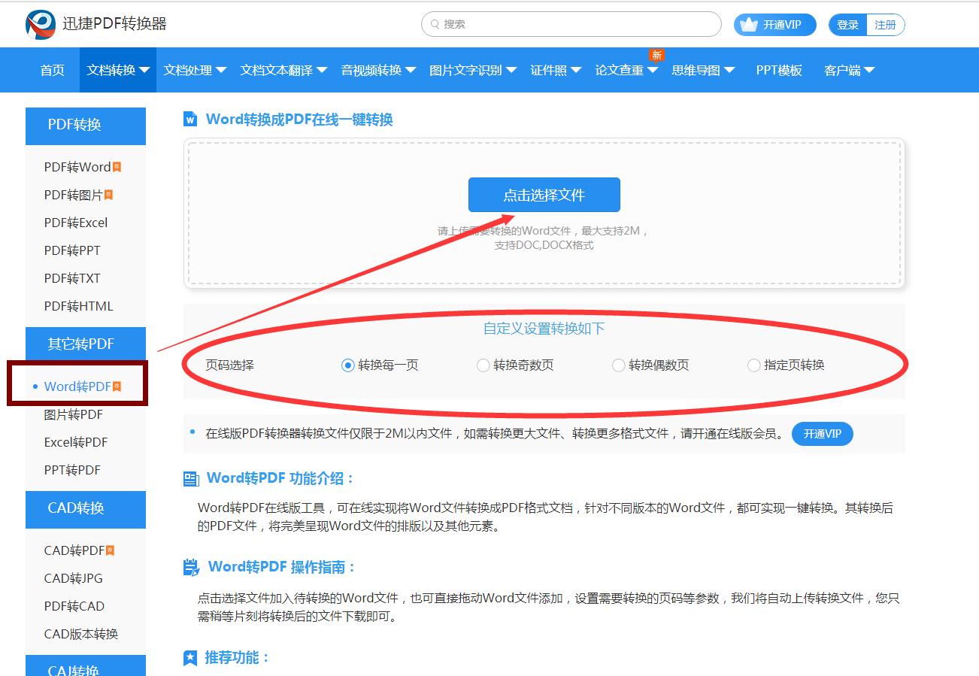Switch to the 首页 menu item
The image size is (979, 676).
(50, 69)
